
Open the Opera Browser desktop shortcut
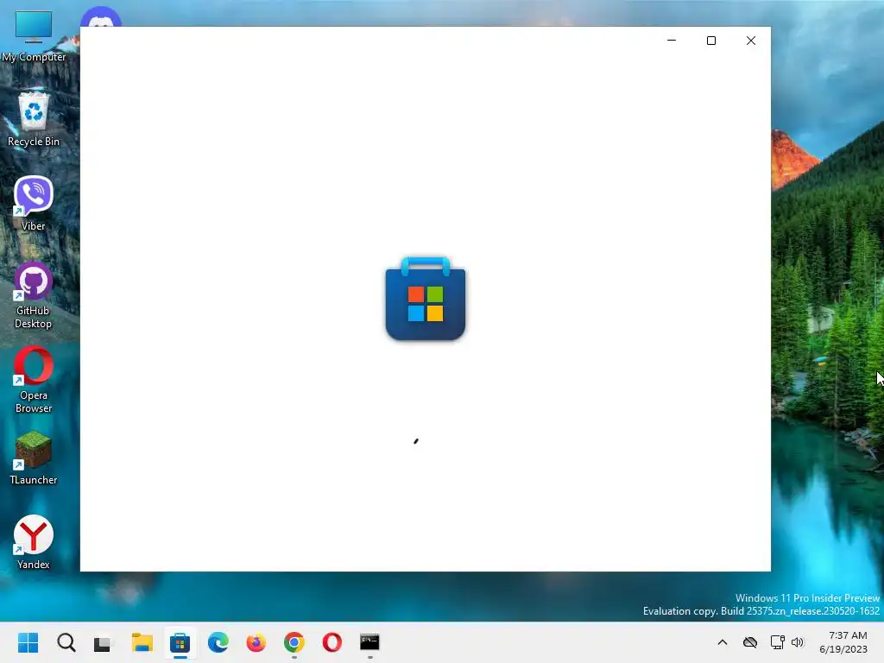tap(34, 380)
